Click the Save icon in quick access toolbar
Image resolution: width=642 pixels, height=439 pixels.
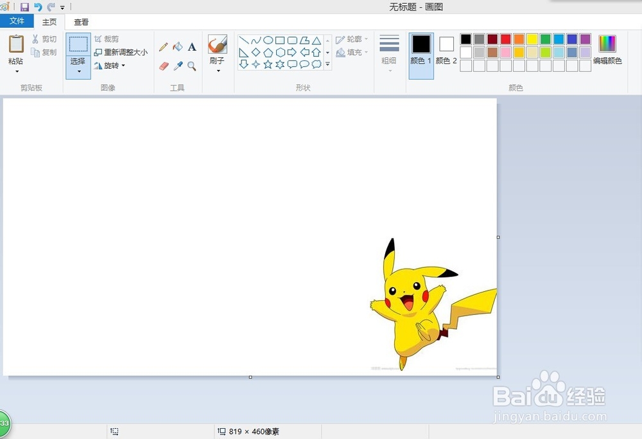point(24,6)
